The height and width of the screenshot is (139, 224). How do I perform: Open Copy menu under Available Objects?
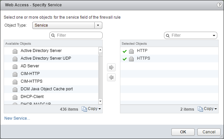click(91, 109)
